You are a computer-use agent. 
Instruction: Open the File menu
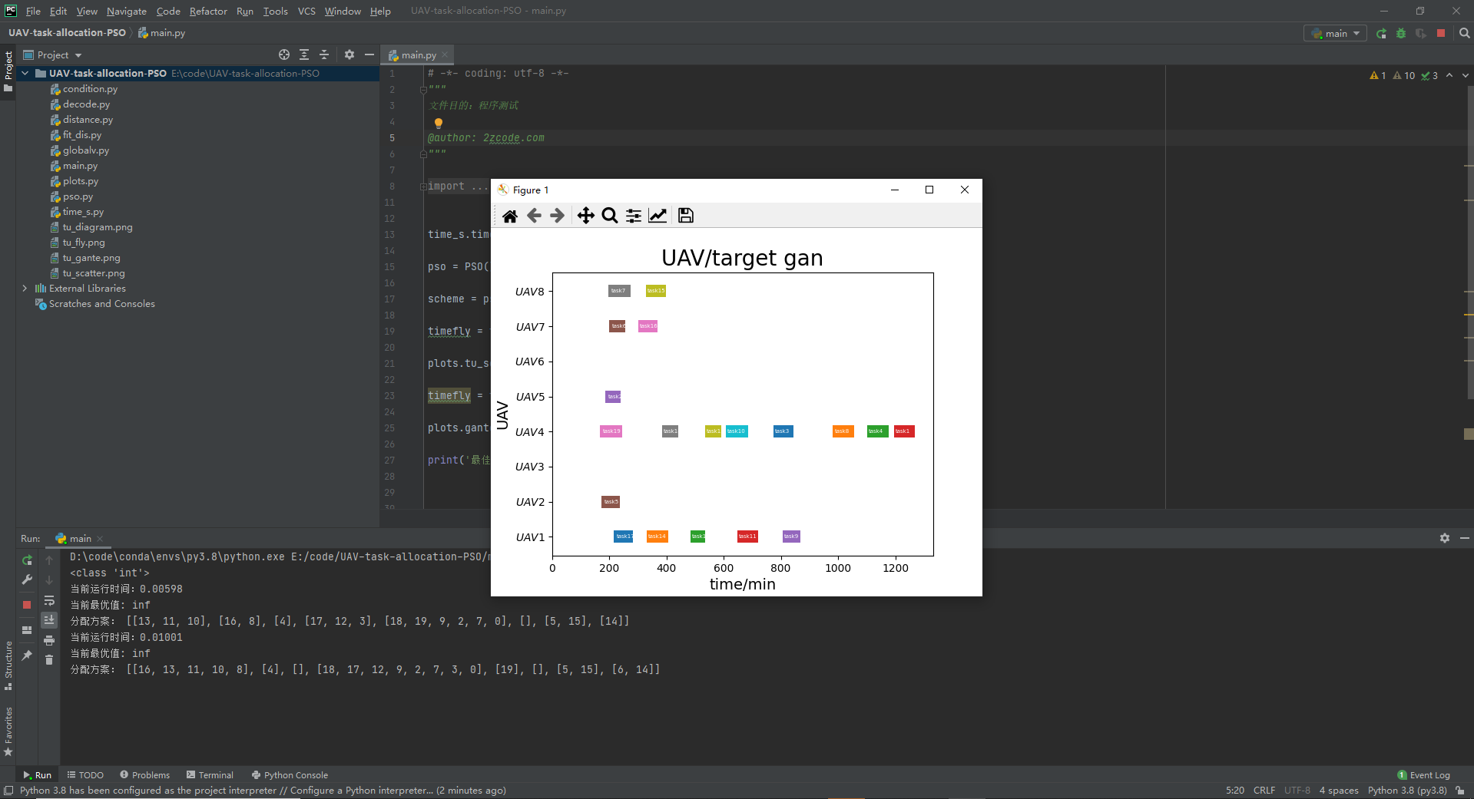(33, 11)
